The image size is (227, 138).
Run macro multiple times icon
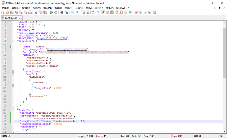(150, 12)
